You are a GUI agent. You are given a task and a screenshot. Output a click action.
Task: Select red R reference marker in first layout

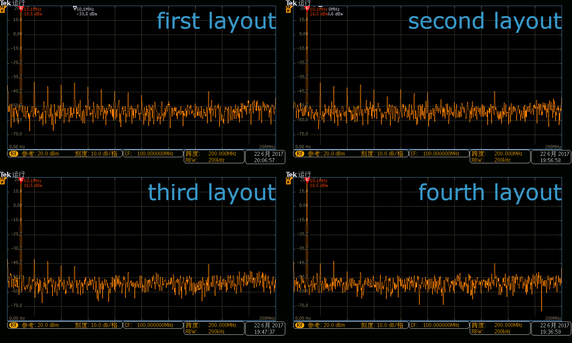point(21,9)
